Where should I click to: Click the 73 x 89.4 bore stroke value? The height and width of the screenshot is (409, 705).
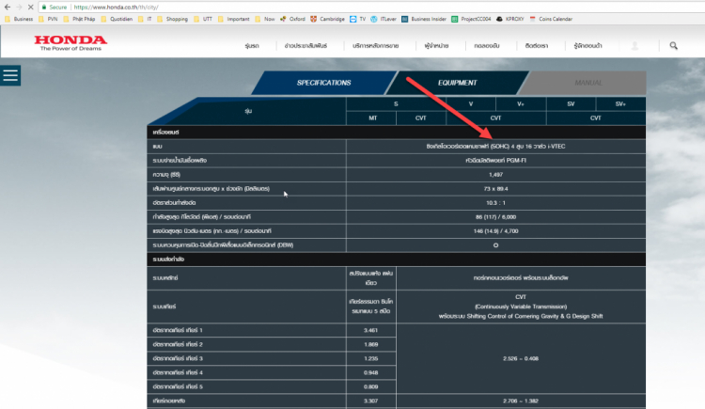(495, 189)
